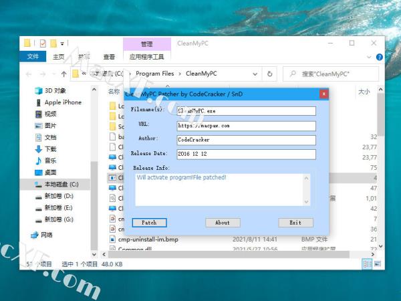Click 2021/8/11 14:41 date cell
The width and height of the screenshot is (401, 301).
point(255,239)
